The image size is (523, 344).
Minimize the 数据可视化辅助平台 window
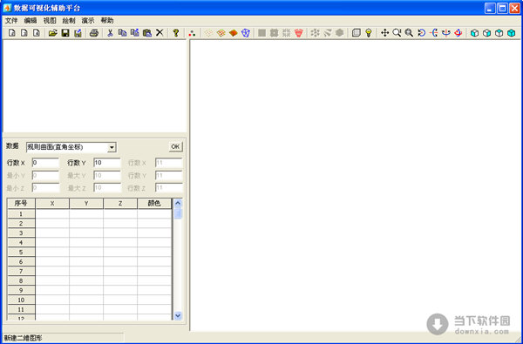point(490,8)
